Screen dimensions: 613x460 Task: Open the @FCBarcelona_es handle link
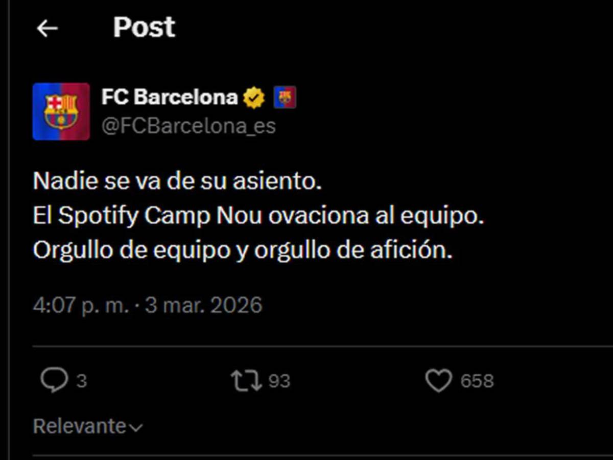click(188, 126)
